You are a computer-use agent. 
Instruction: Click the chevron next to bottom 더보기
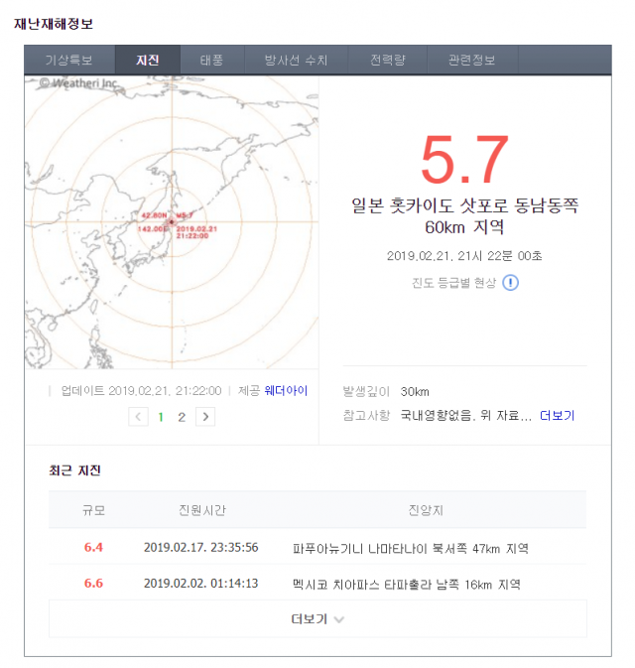coord(339,619)
